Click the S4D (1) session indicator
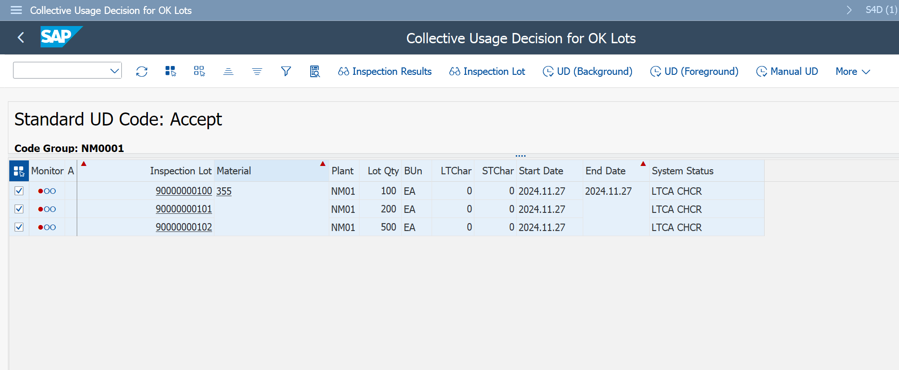 [881, 10]
